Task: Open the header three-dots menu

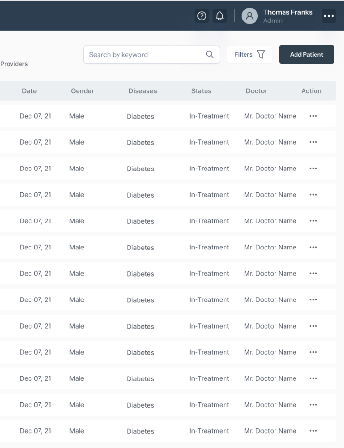Action: pyautogui.click(x=329, y=16)
